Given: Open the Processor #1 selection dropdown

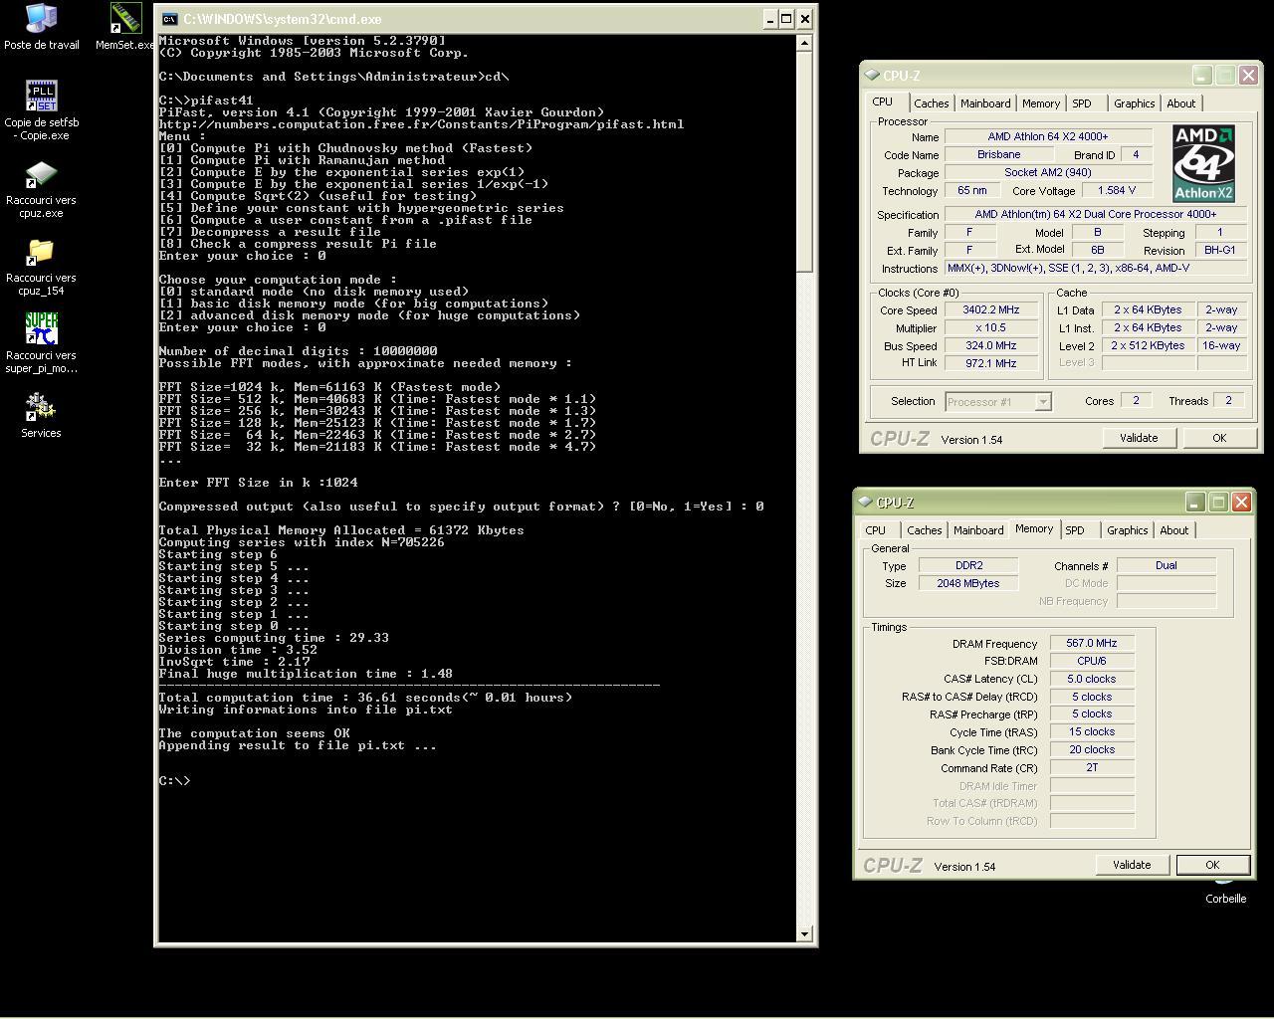Looking at the screenshot, I should (1043, 402).
